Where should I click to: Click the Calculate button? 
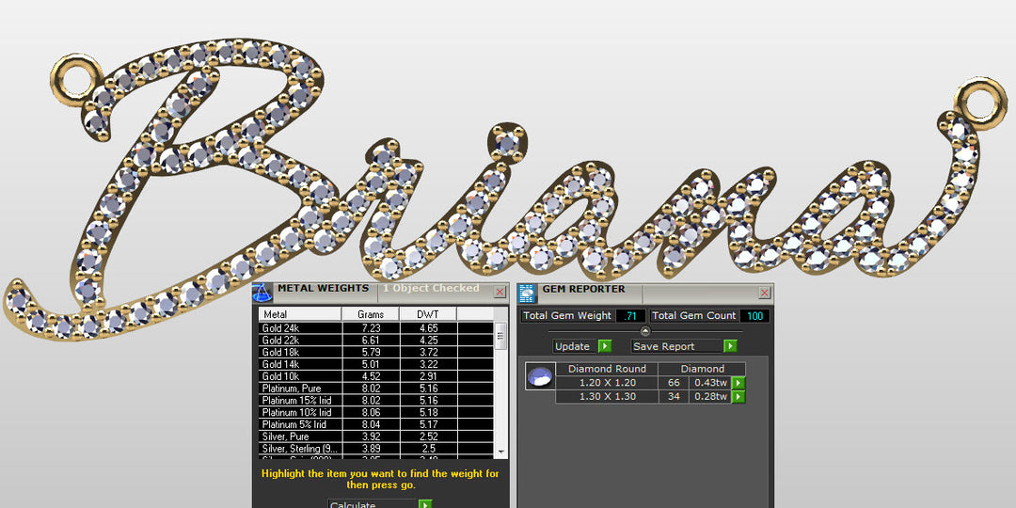[x=373, y=505]
